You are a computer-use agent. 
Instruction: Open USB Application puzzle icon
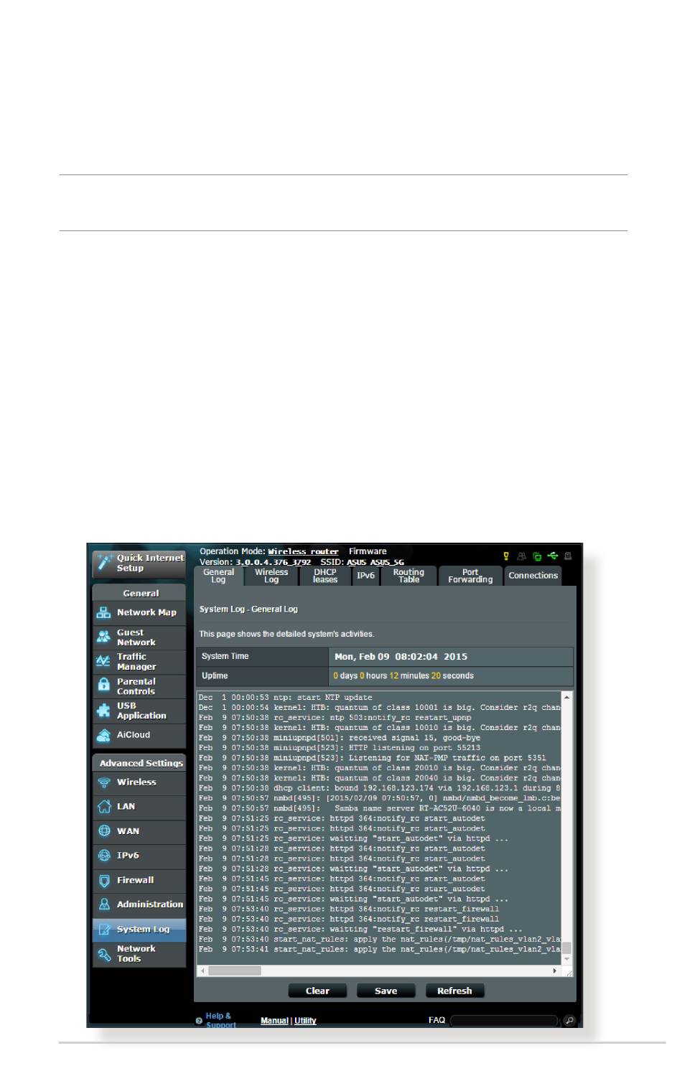click(104, 710)
